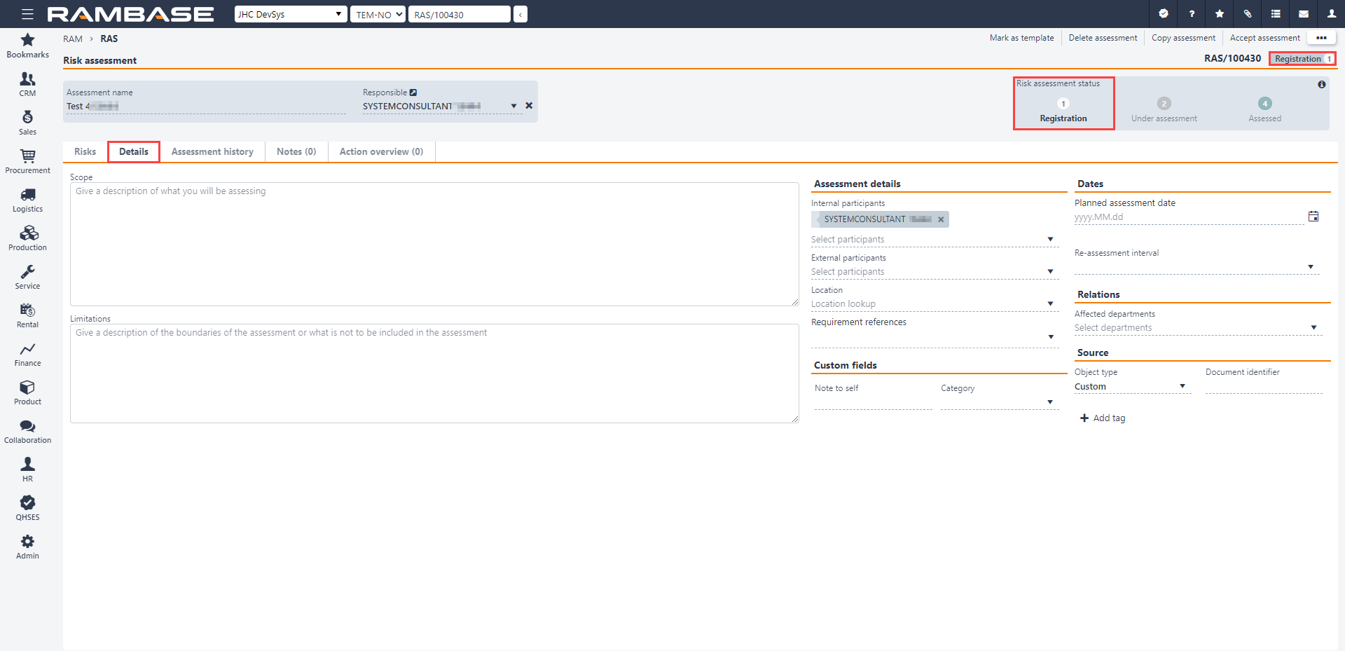
Task: Open the calendar picker for planned assessment date
Action: [x=1314, y=216]
